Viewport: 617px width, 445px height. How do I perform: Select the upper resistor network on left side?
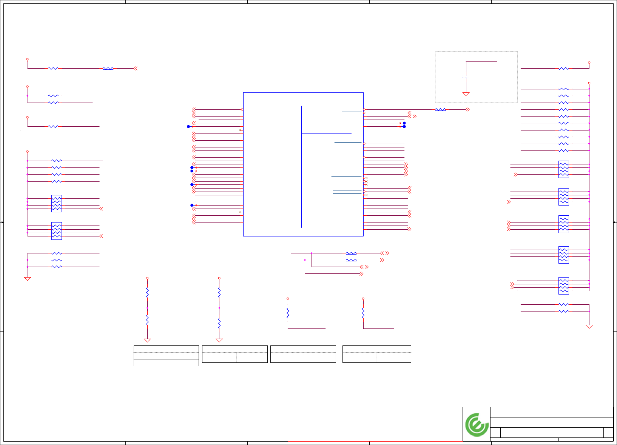(57, 204)
